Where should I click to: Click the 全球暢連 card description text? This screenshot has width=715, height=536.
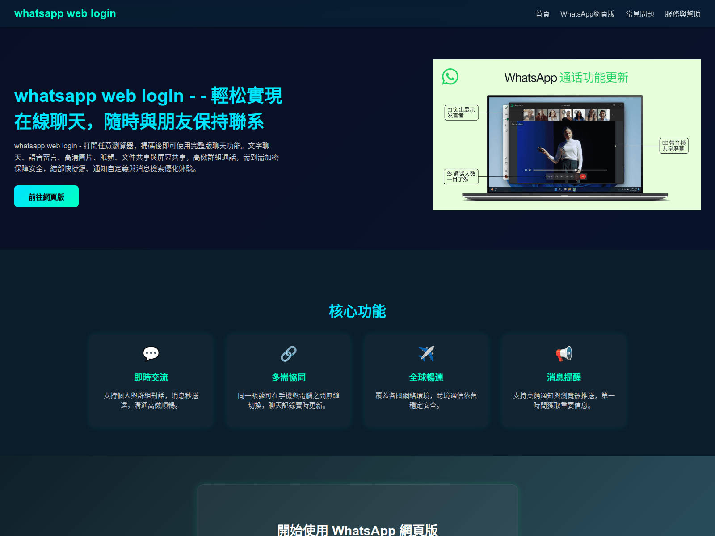[x=426, y=401]
